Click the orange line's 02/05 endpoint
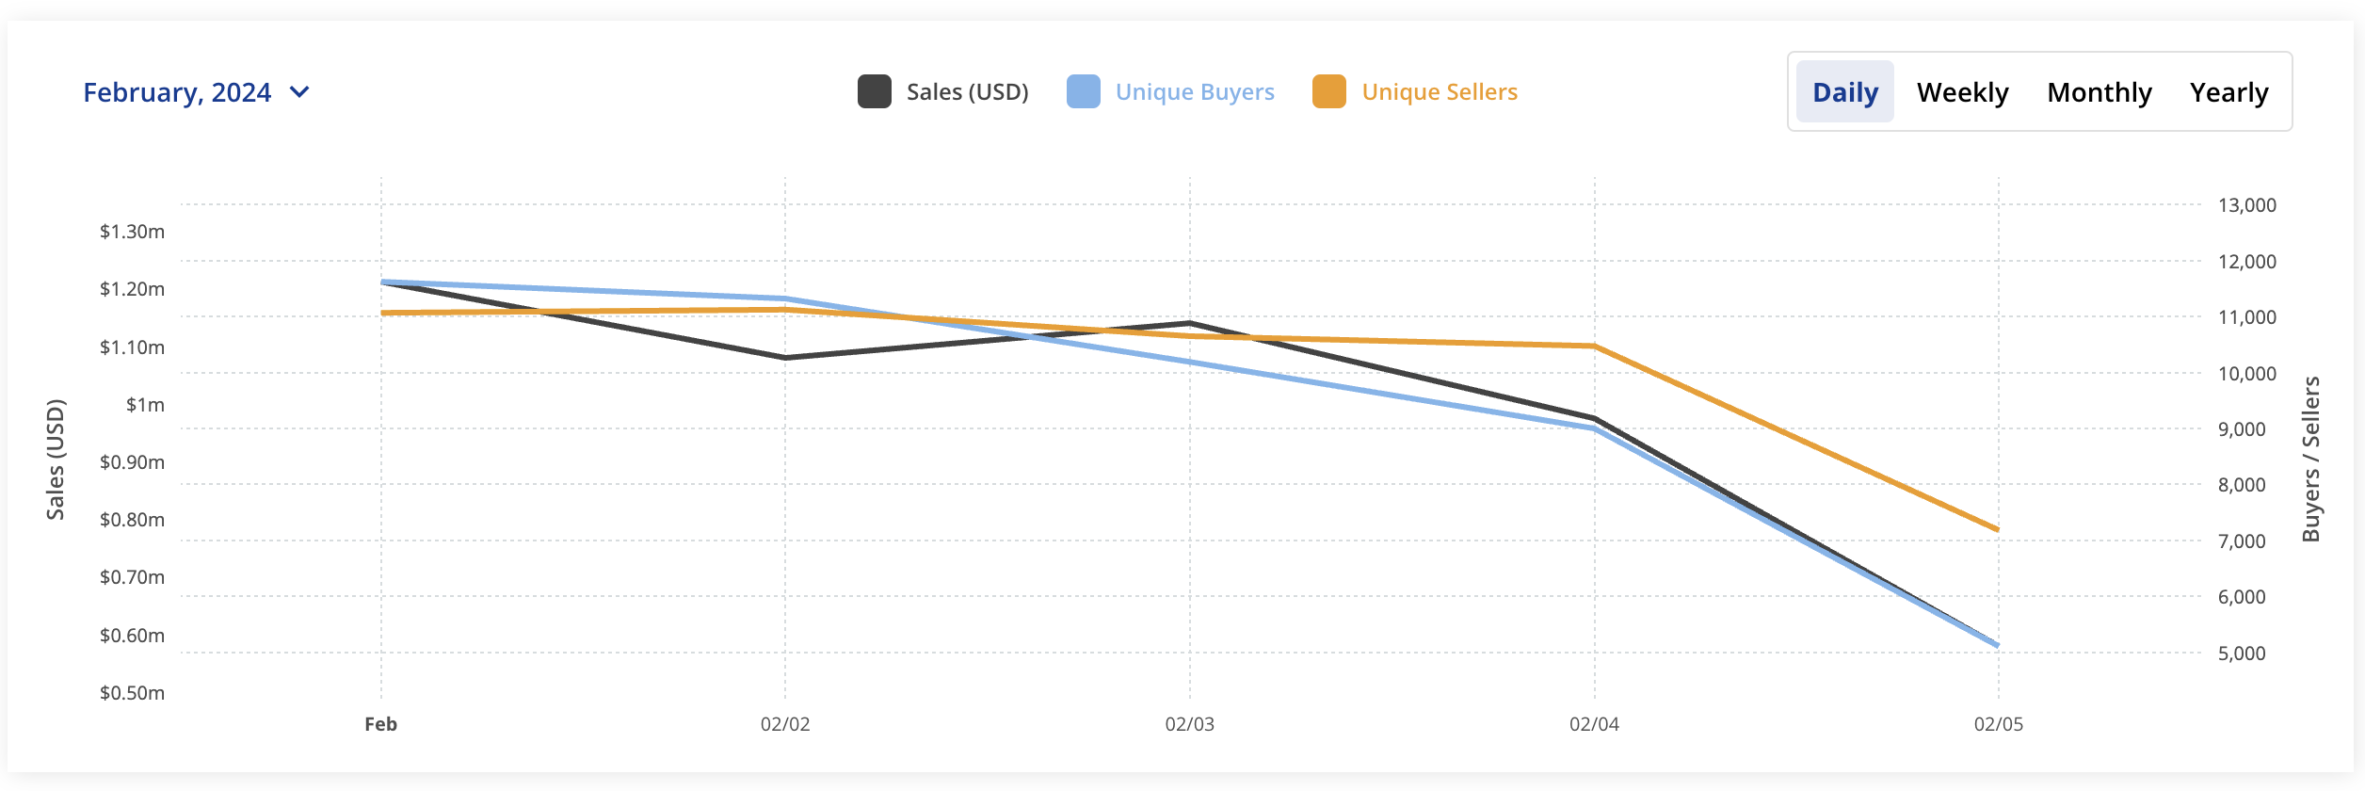The height and width of the screenshot is (791, 2365). click(1997, 529)
